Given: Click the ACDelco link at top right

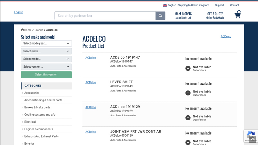Looking at the screenshot, I should pos(226,36).
